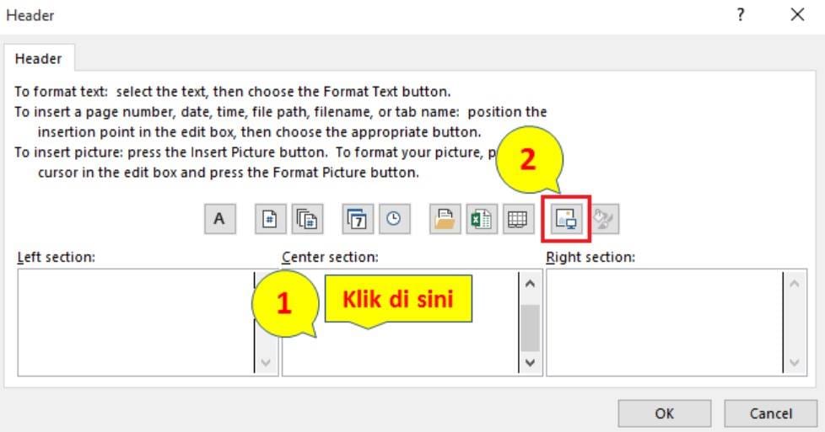Click the Center section scrollbar thumb
The height and width of the screenshot is (432, 825).
pos(531,328)
